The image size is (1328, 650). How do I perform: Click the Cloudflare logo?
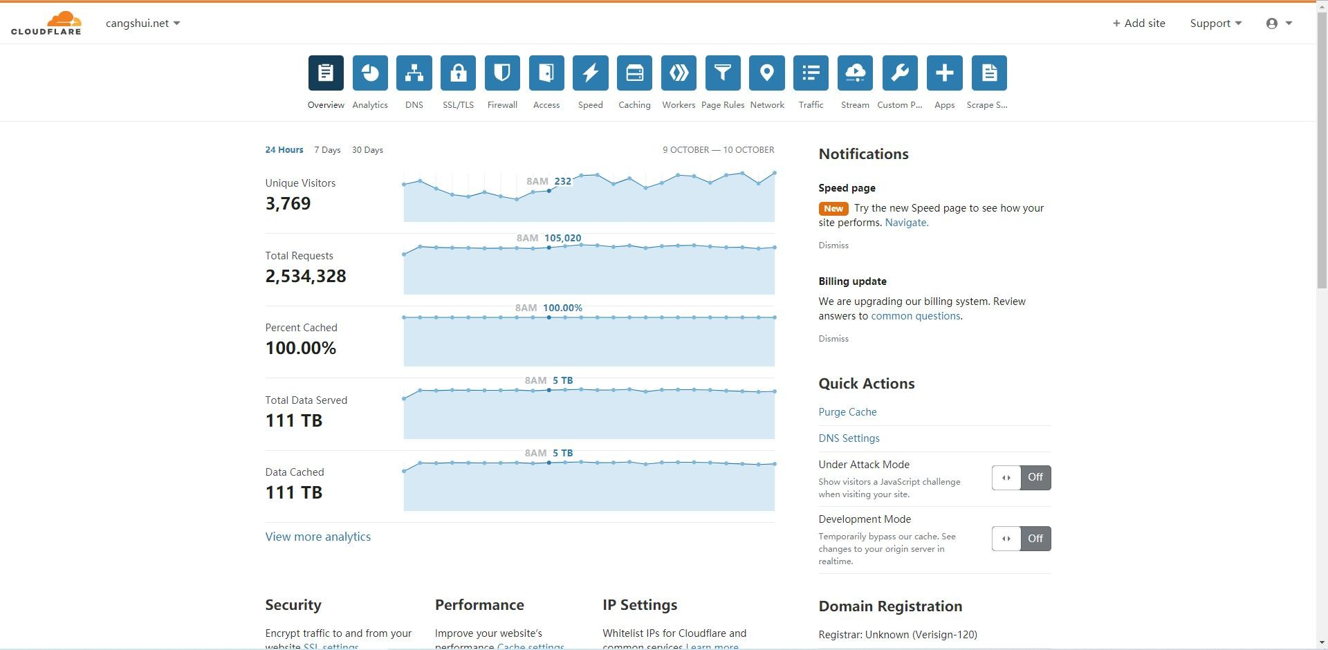pyautogui.click(x=46, y=23)
